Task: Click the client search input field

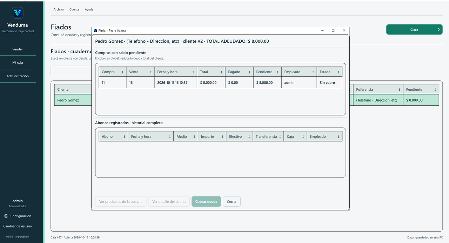Action: click(x=71, y=71)
